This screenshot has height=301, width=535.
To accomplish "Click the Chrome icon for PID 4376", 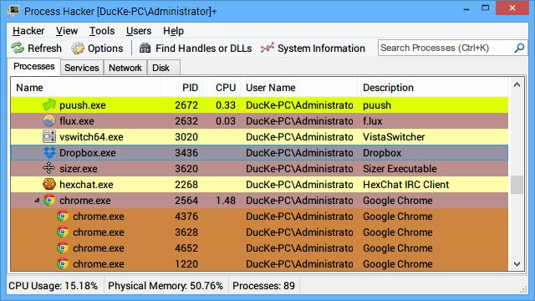I will [x=63, y=216].
